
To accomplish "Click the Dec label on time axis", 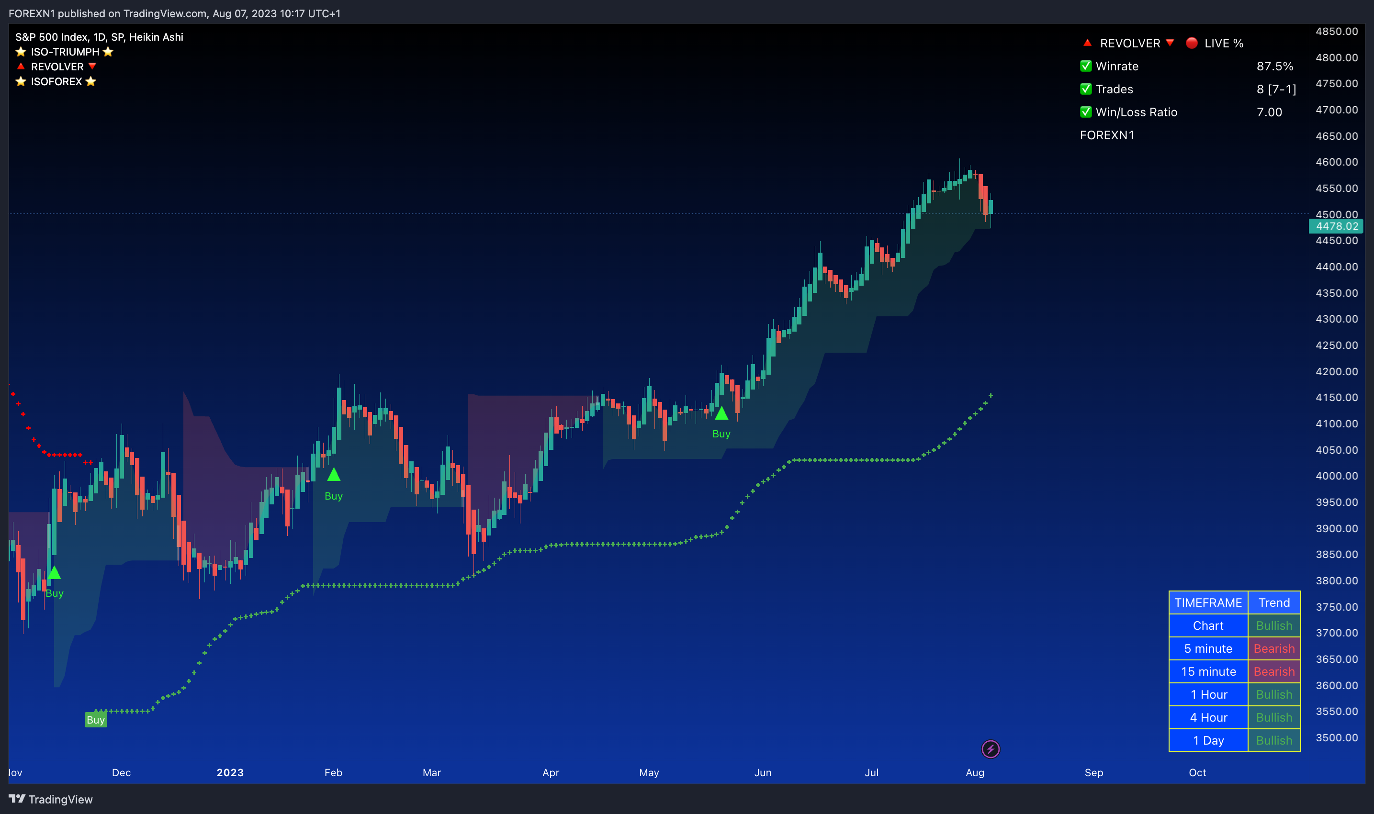I will pyautogui.click(x=121, y=772).
